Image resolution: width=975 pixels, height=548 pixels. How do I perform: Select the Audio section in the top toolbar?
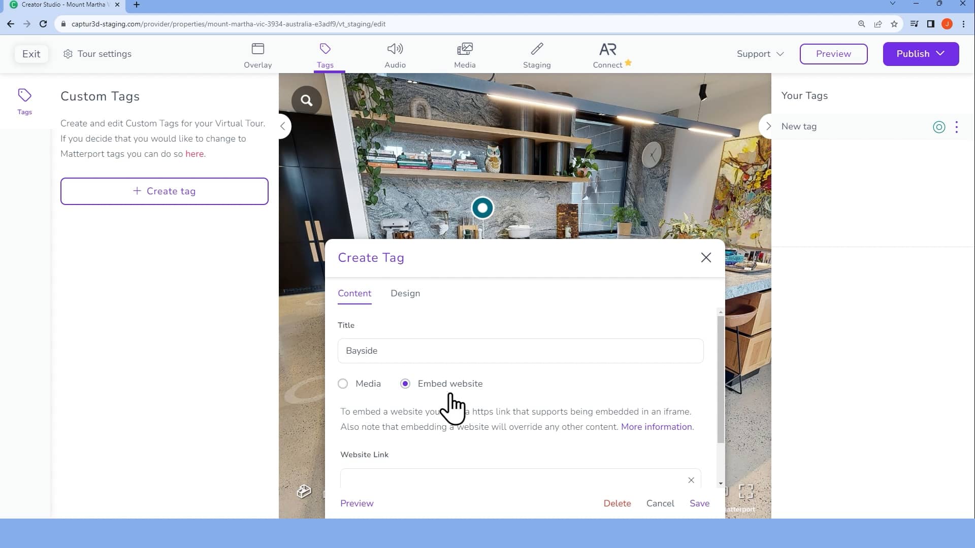pos(395,54)
